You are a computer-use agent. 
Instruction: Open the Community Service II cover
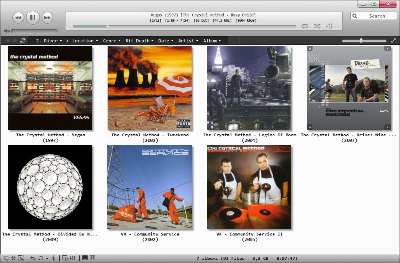pyautogui.click(x=249, y=187)
